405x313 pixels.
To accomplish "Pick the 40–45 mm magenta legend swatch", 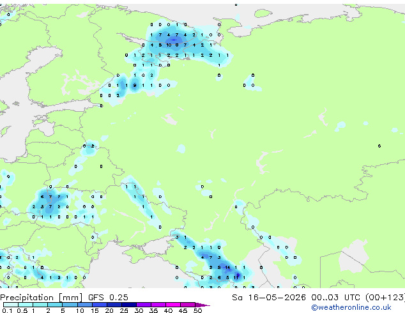I will coord(173,305).
